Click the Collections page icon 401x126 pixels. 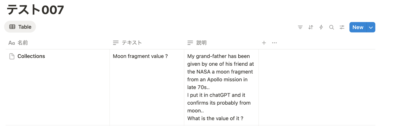(12, 56)
